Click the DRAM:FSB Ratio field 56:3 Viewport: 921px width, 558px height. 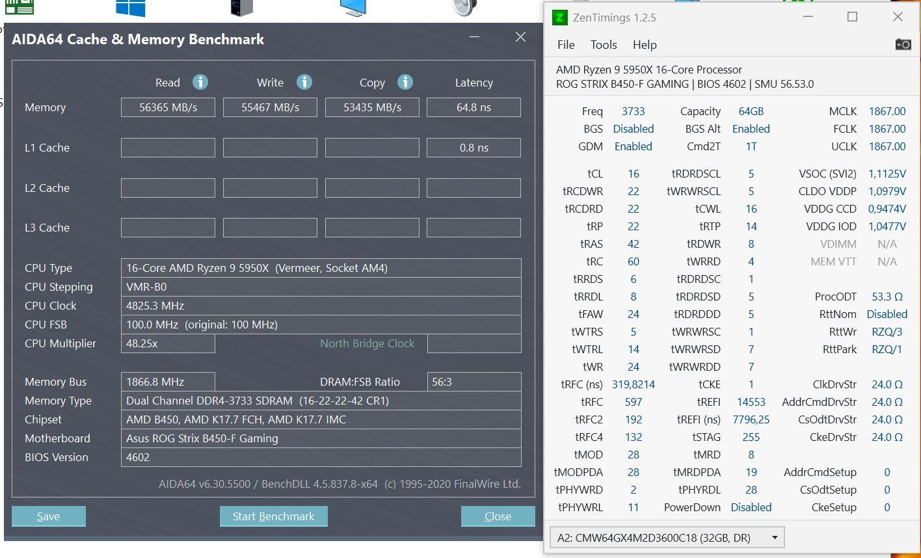pyautogui.click(x=474, y=382)
